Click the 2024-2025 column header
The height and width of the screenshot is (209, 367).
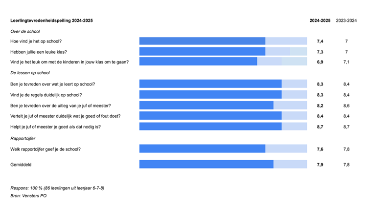pos(320,21)
